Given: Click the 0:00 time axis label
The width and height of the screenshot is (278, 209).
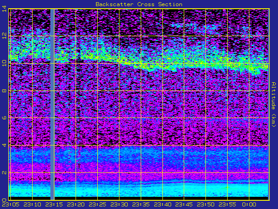Looking at the screenshot, I should pyautogui.click(x=249, y=205).
